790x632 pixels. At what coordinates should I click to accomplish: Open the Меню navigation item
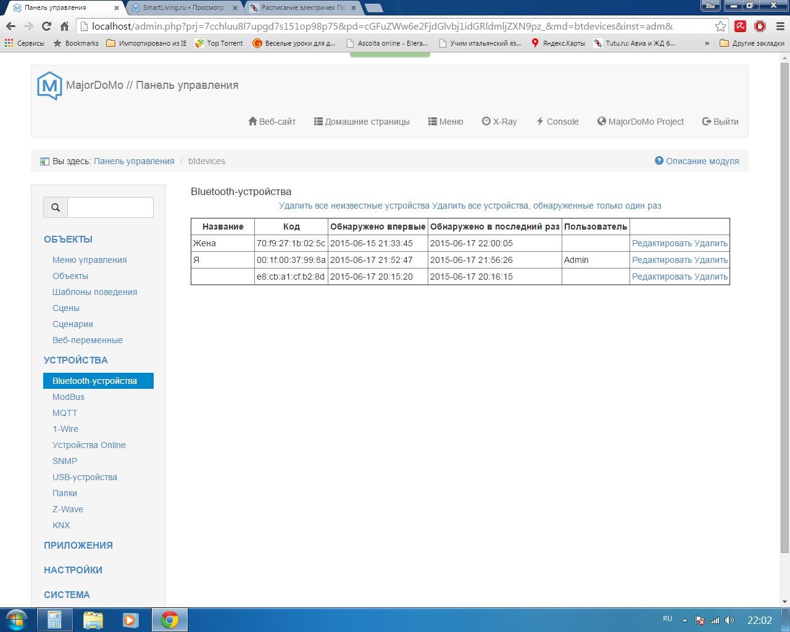[446, 122]
